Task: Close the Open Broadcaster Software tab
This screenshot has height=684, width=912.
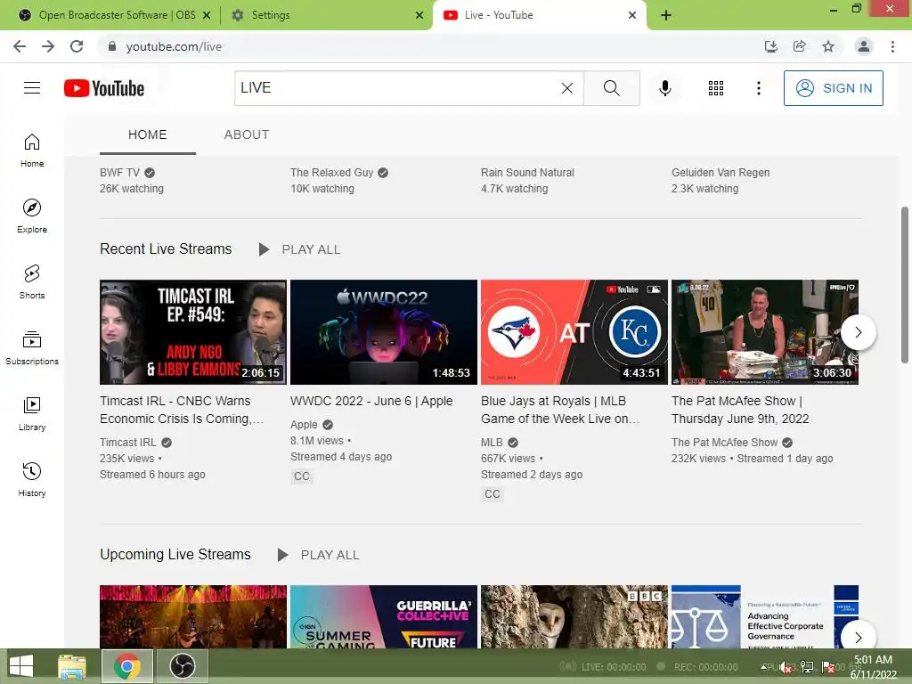Action: pyautogui.click(x=207, y=16)
